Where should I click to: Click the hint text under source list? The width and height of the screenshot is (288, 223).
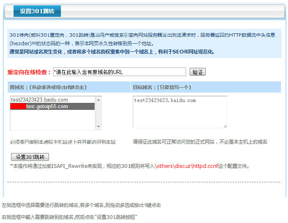[63, 142]
